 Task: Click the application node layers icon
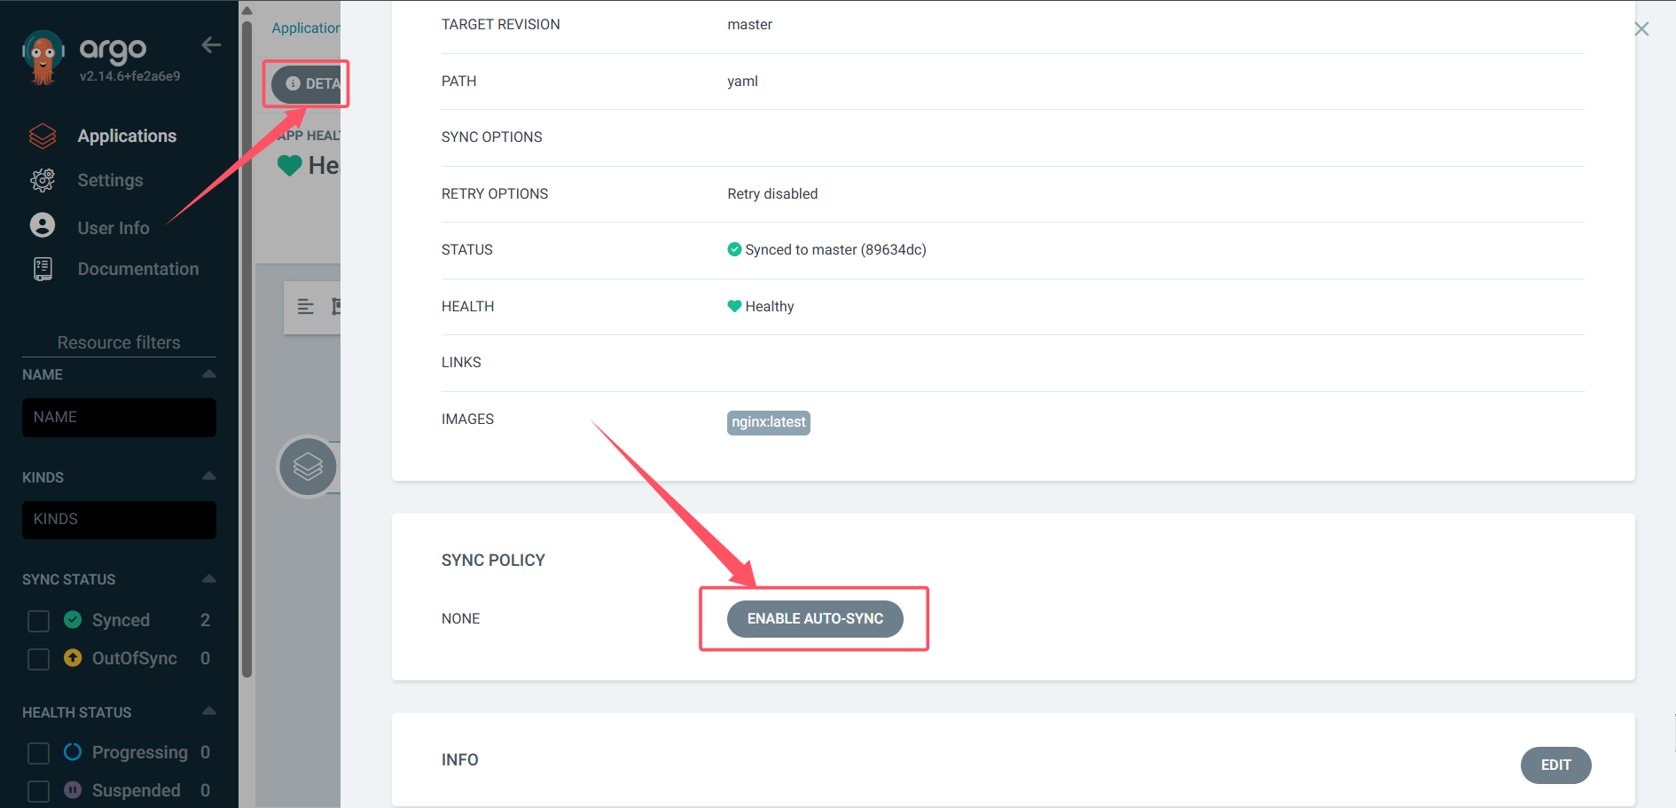pos(308,467)
